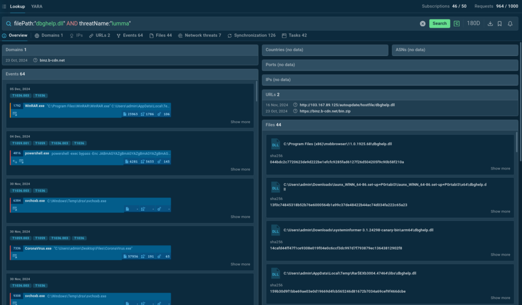
Task: Click the magnifier icon in the search bar
Action: coord(9,23)
